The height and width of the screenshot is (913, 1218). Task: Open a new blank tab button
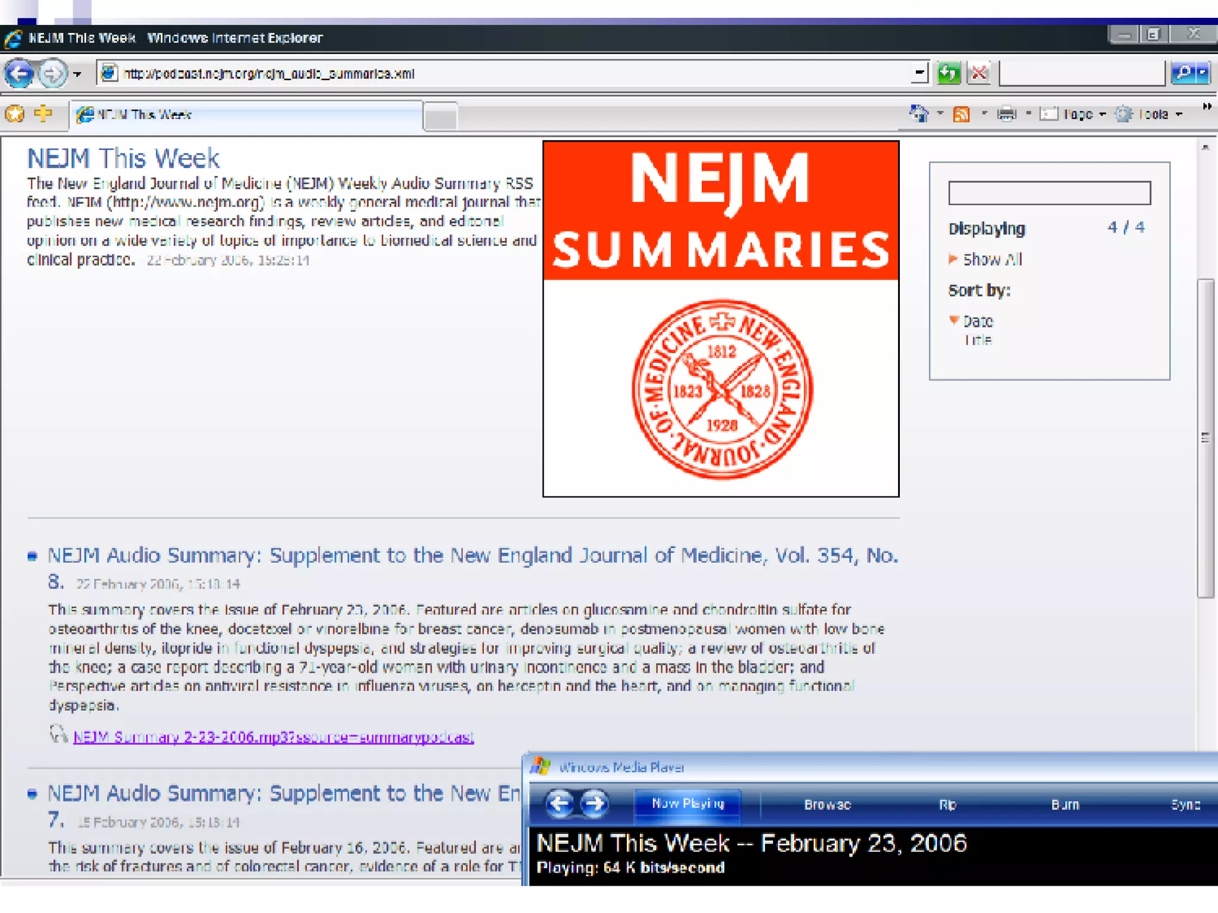tap(441, 116)
